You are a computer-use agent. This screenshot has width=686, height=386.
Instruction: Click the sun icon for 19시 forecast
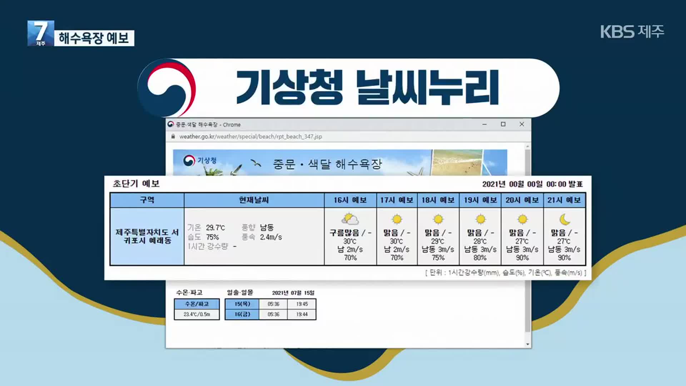[481, 219]
